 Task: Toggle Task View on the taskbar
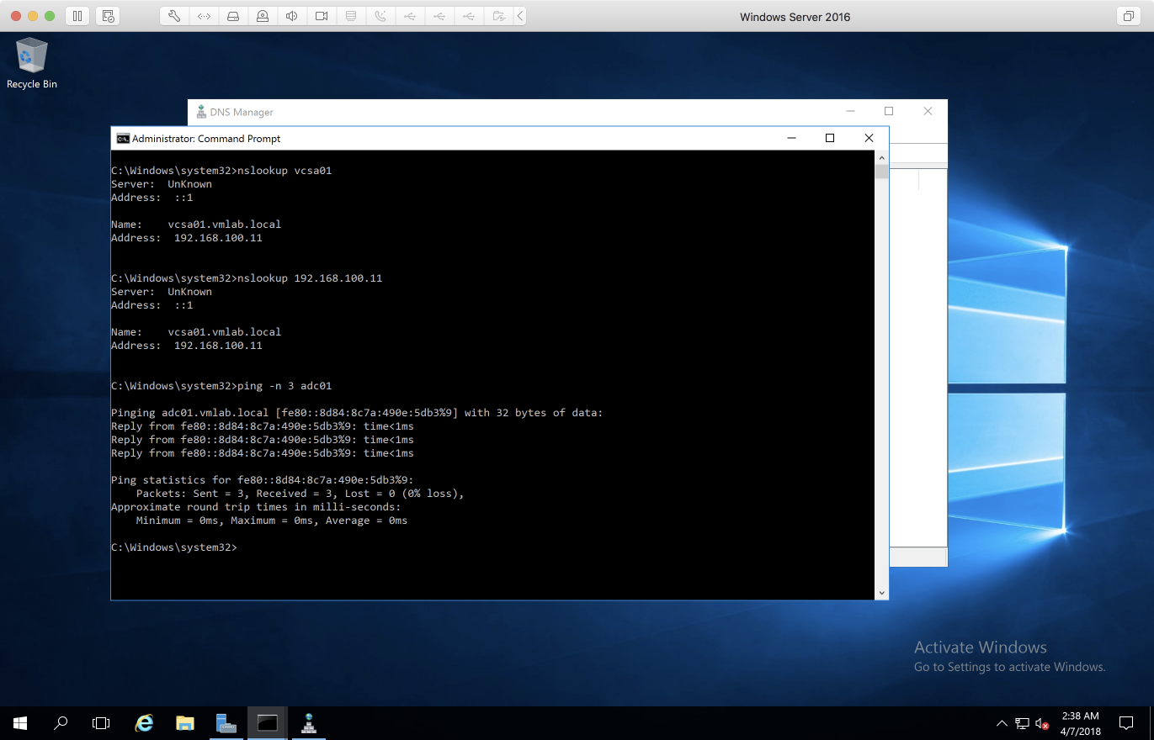[x=101, y=722]
